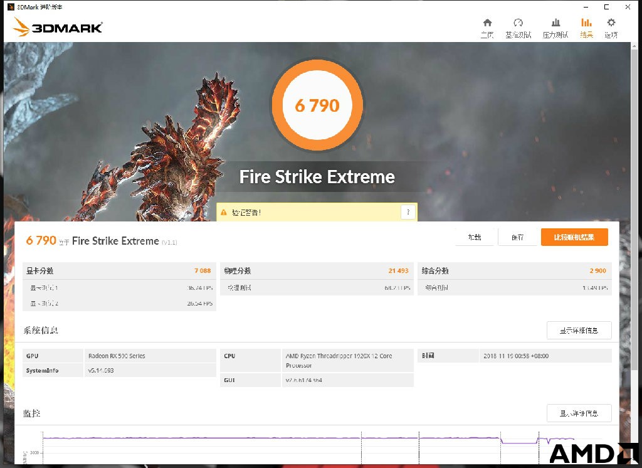The image size is (642, 468).
Task: Select the physics score 21 493 value
Action: pyautogui.click(x=398, y=270)
